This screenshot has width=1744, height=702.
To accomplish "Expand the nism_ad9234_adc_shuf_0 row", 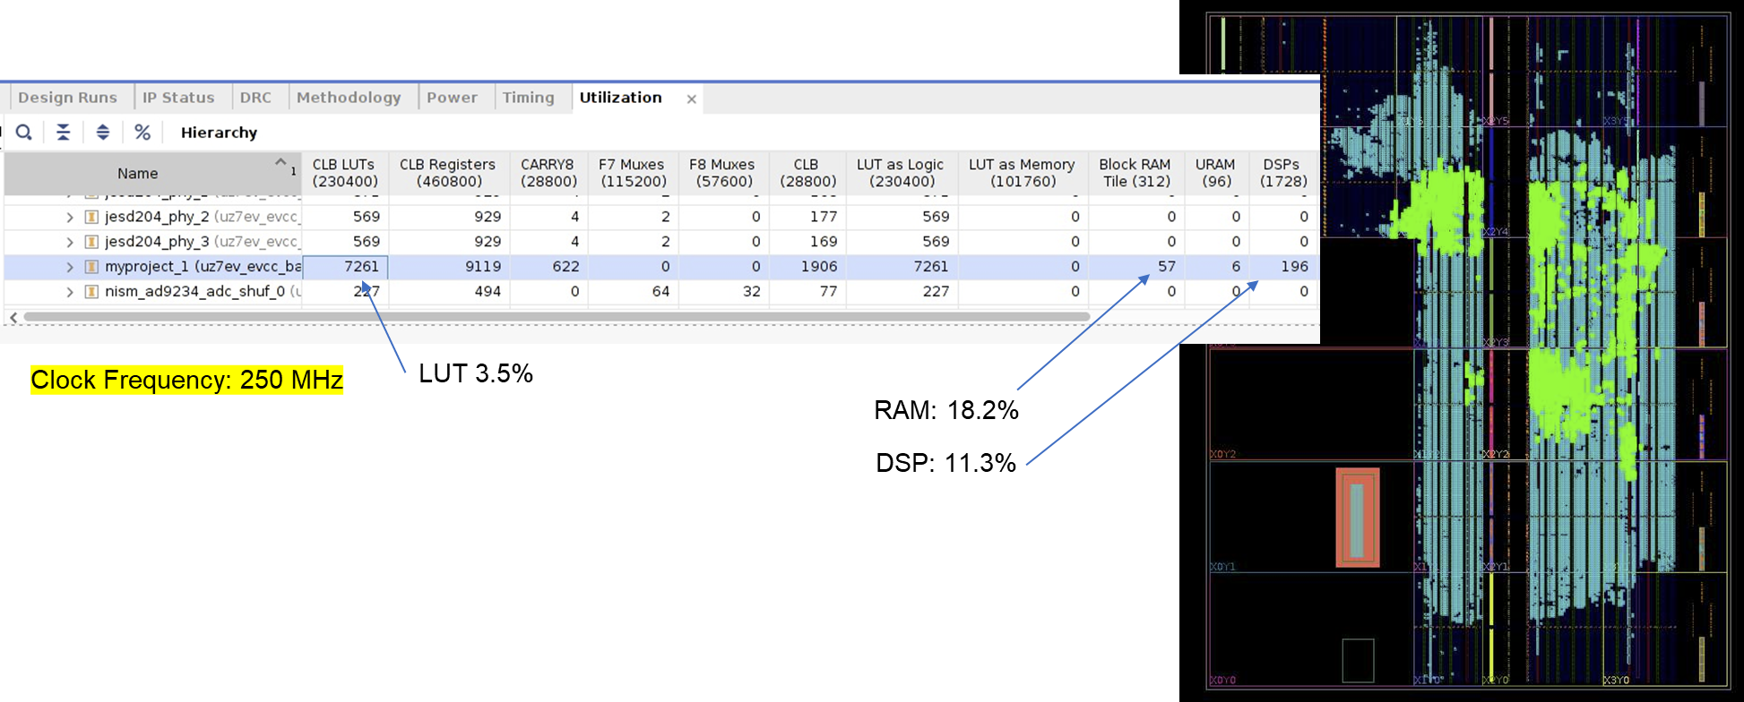I will point(70,292).
